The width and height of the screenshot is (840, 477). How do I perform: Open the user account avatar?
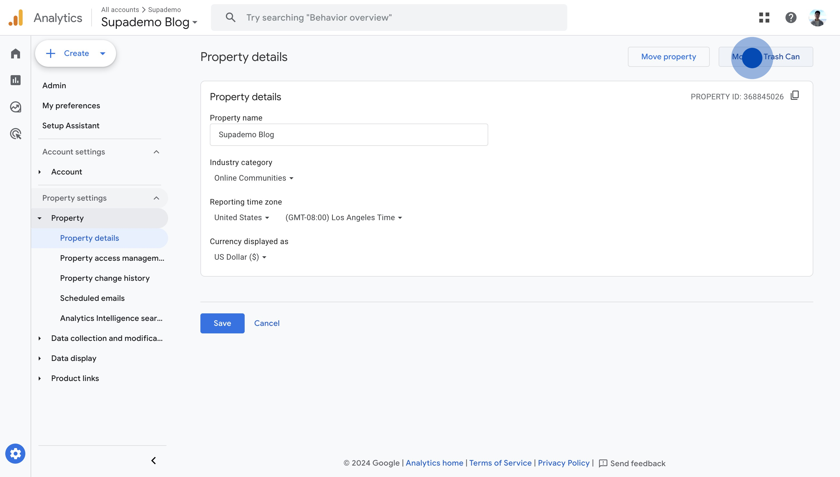click(x=817, y=18)
